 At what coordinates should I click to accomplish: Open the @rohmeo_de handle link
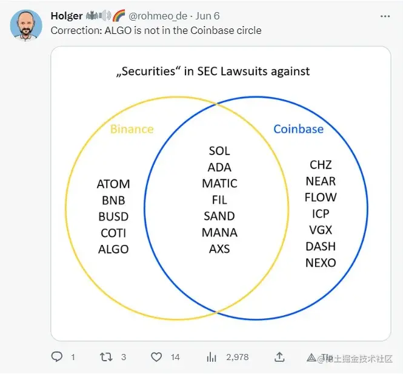click(x=158, y=16)
